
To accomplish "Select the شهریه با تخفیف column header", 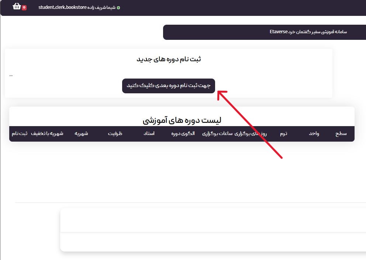I will (47, 134).
